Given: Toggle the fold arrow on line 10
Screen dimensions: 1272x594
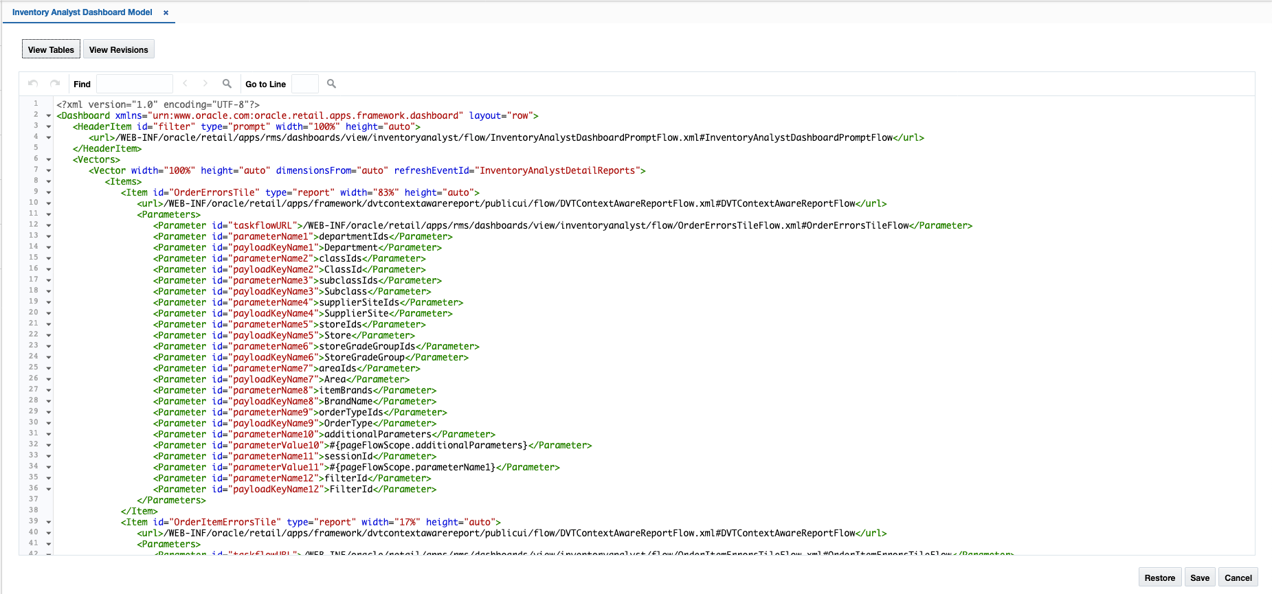Looking at the screenshot, I should click(48, 204).
